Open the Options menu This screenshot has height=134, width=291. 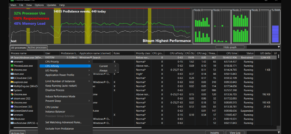tap(39, 5)
